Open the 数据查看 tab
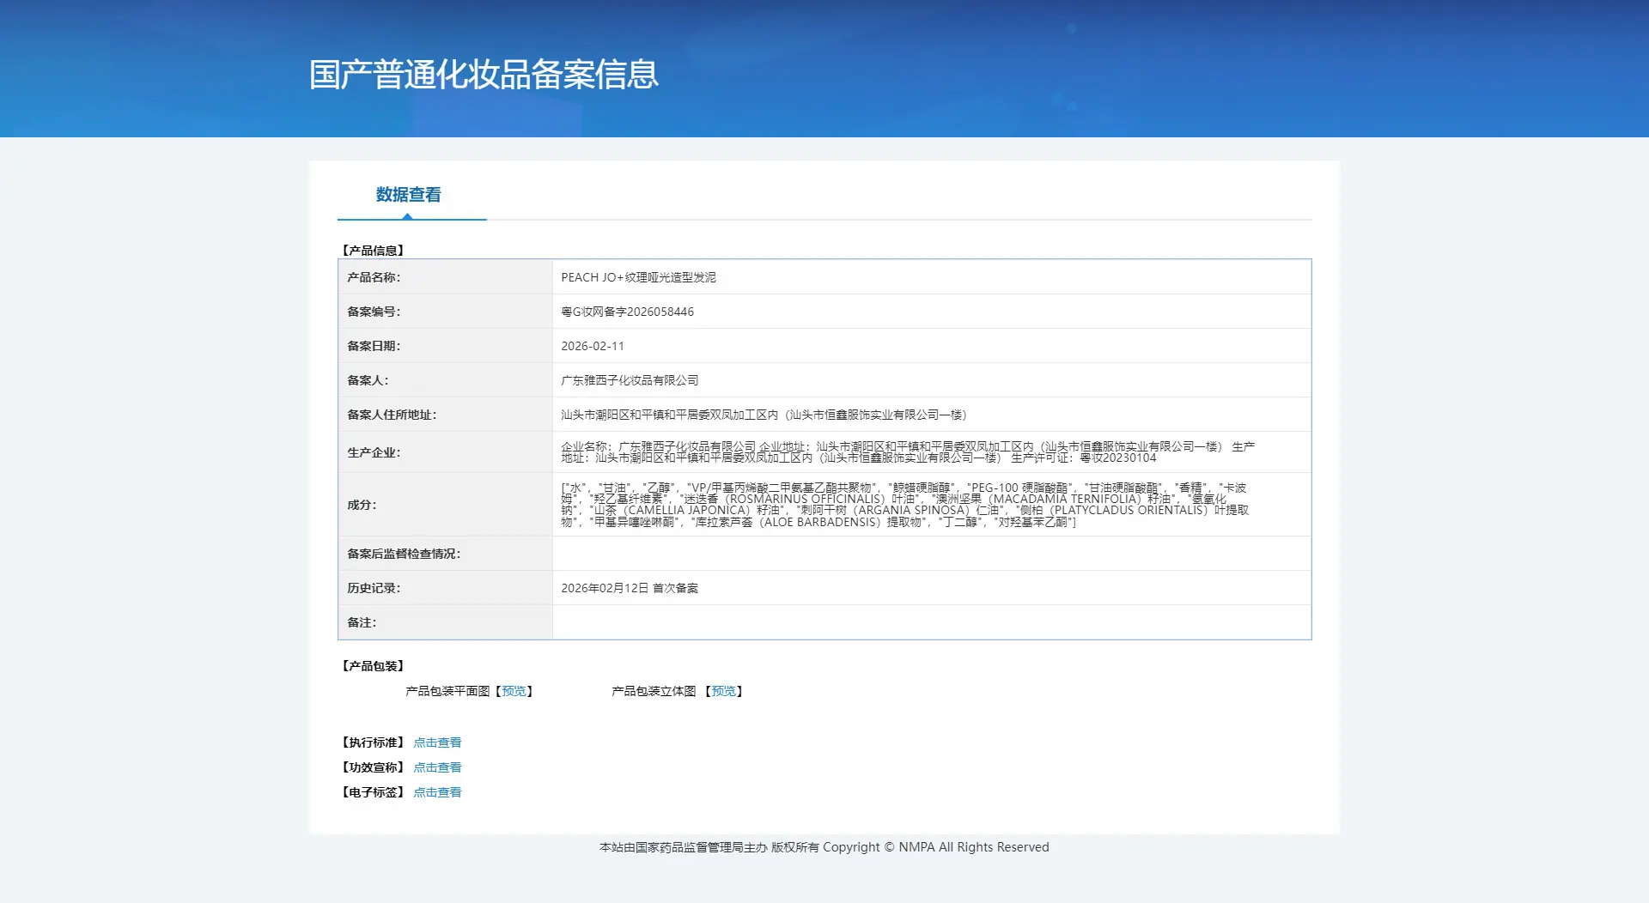Viewport: 1649px width, 903px height. pos(408,195)
